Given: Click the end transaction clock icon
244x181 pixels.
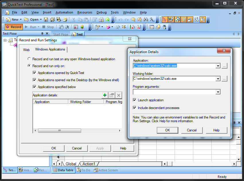Looking at the screenshot, I should tap(138, 27).
